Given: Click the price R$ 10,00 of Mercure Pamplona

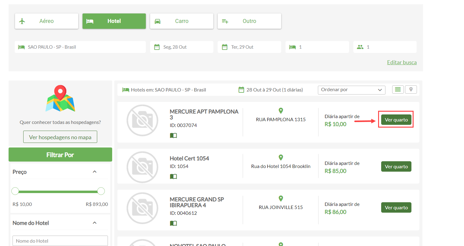Looking at the screenshot, I should pos(335,124).
